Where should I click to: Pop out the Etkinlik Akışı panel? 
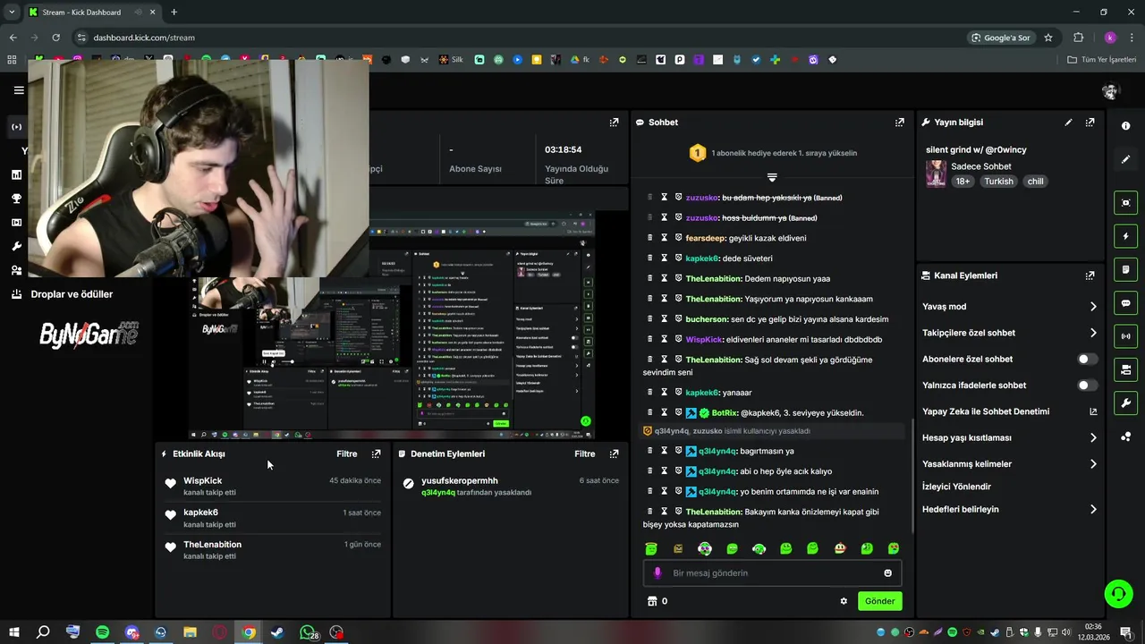coord(376,453)
